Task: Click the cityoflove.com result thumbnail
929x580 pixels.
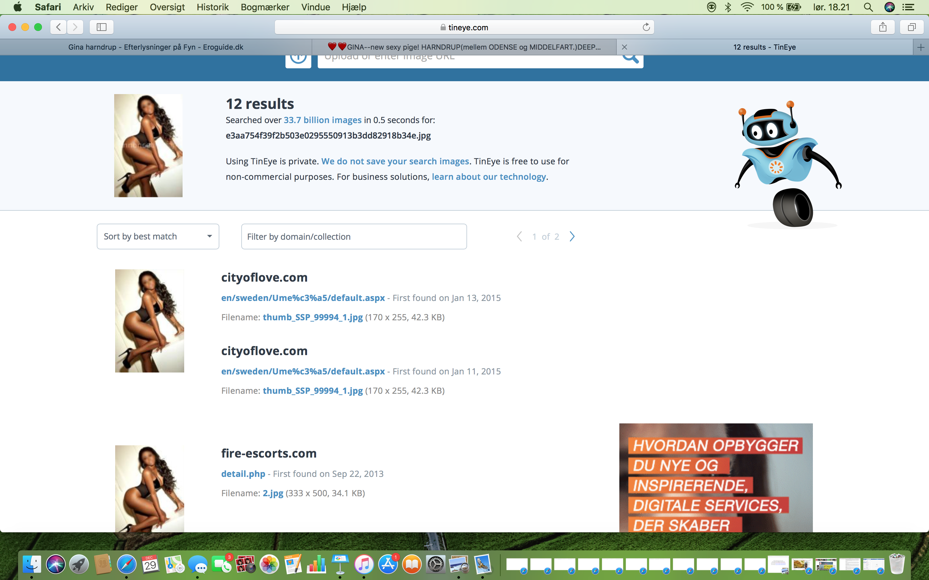Action: pyautogui.click(x=149, y=321)
